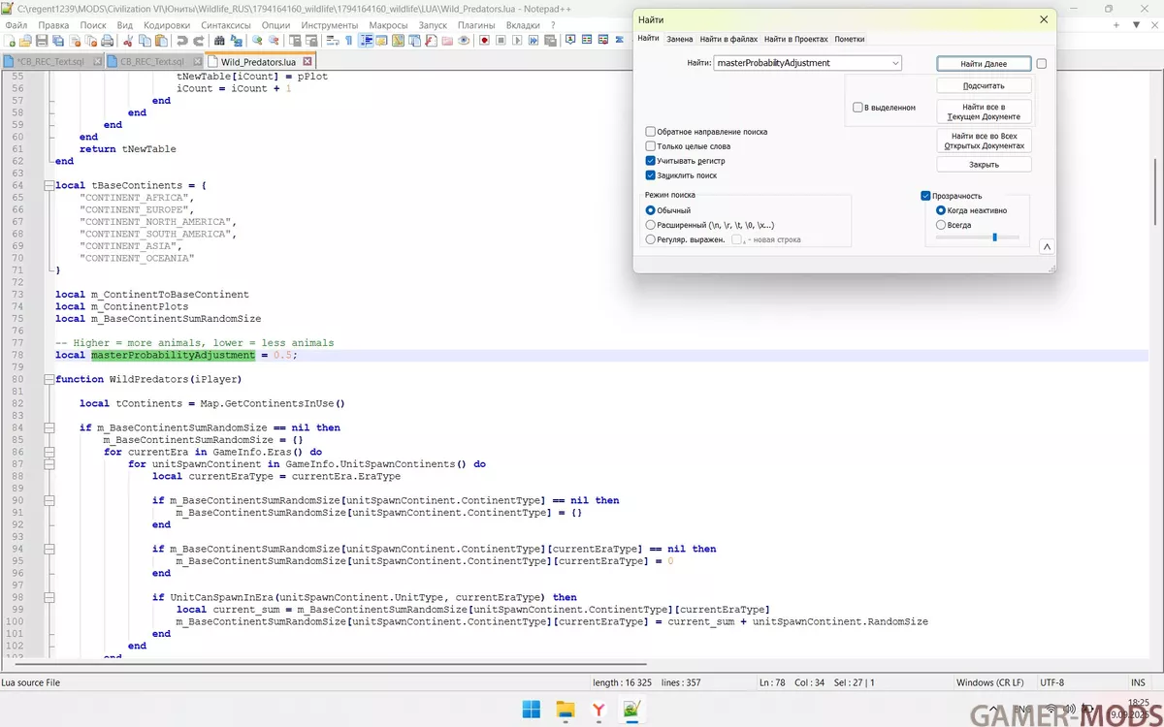Image resolution: width=1164 pixels, height=727 pixels.
Task: Enable the whole words only checkbox
Action: pos(650,146)
